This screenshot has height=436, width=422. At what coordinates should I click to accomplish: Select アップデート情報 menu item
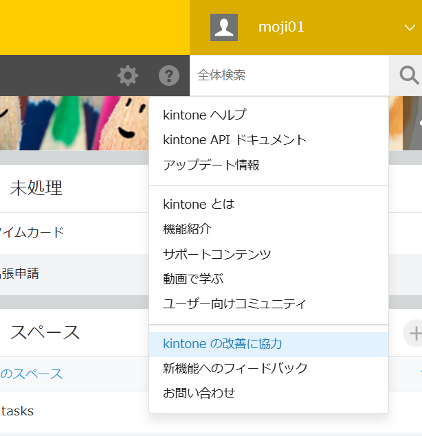pos(269,165)
